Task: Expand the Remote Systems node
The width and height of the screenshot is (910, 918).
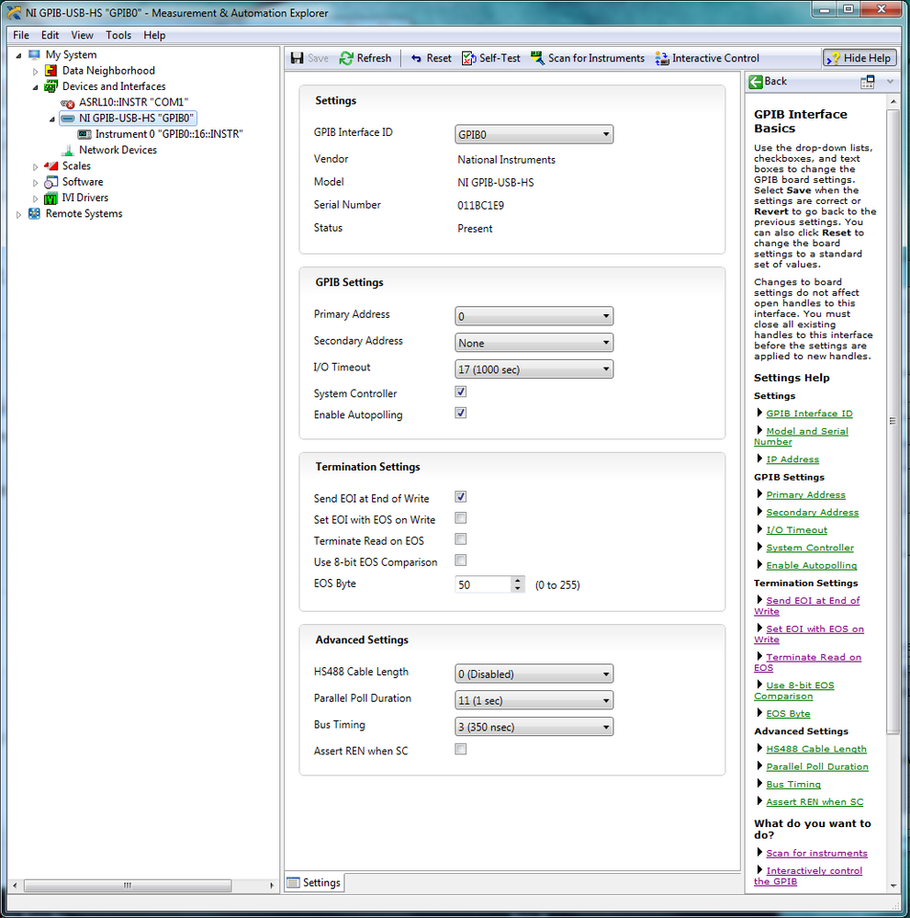Action: (18, 214)
